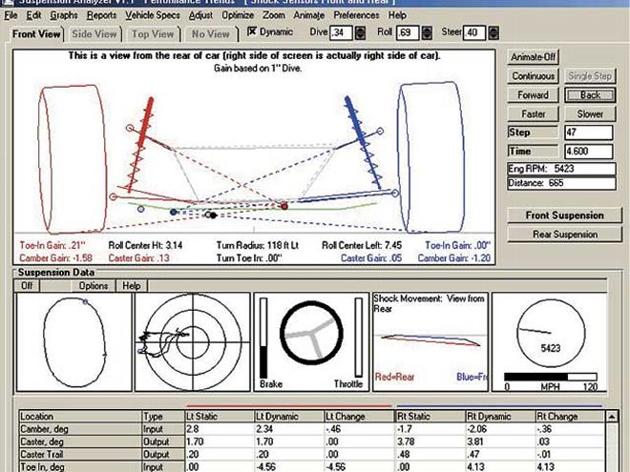Image resolution: width=630 pixels, height=472 pixels.
Task: Show the Rear Suspension
Action: (564, 235)
